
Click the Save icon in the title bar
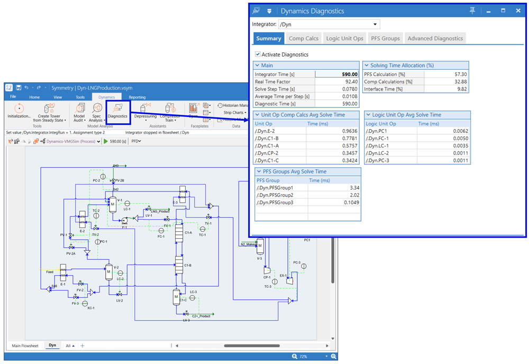pos(18,87)
